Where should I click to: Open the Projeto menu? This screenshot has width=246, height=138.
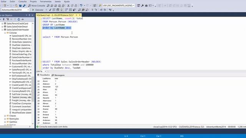[33, 2]
